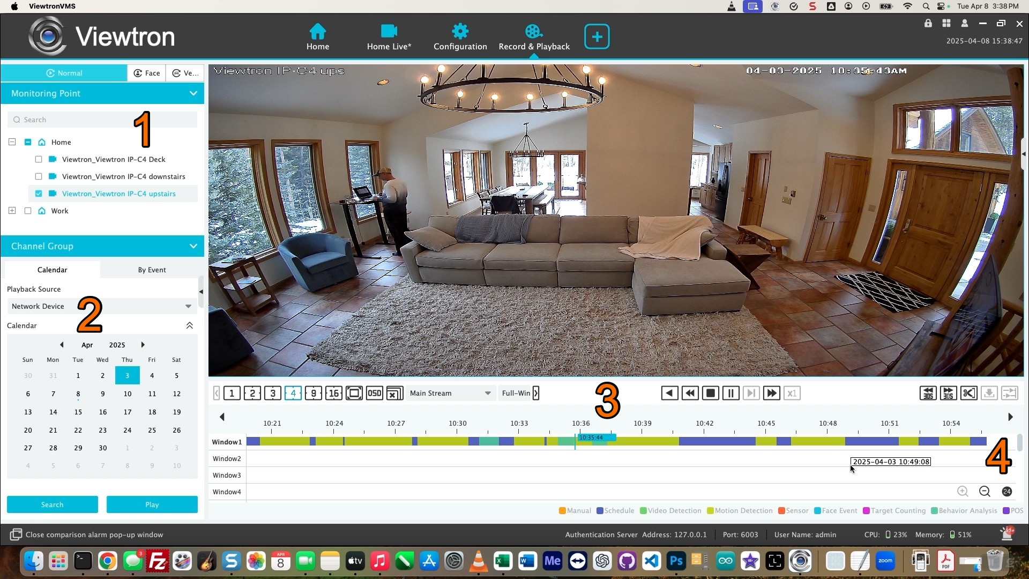This screenshot has width=1029, height=579.
Task: Switch to 16-window layout
Action: (334, 393)
